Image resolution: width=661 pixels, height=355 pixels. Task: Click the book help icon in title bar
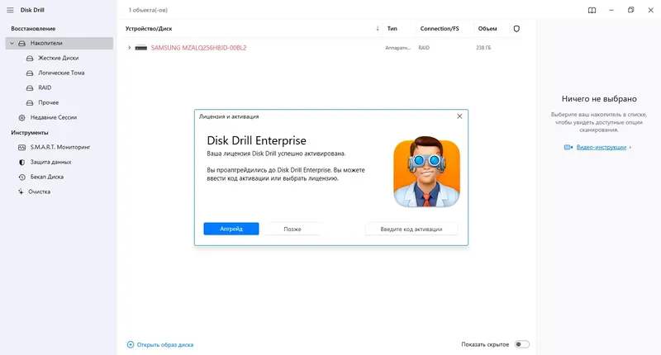coord(592,11)
